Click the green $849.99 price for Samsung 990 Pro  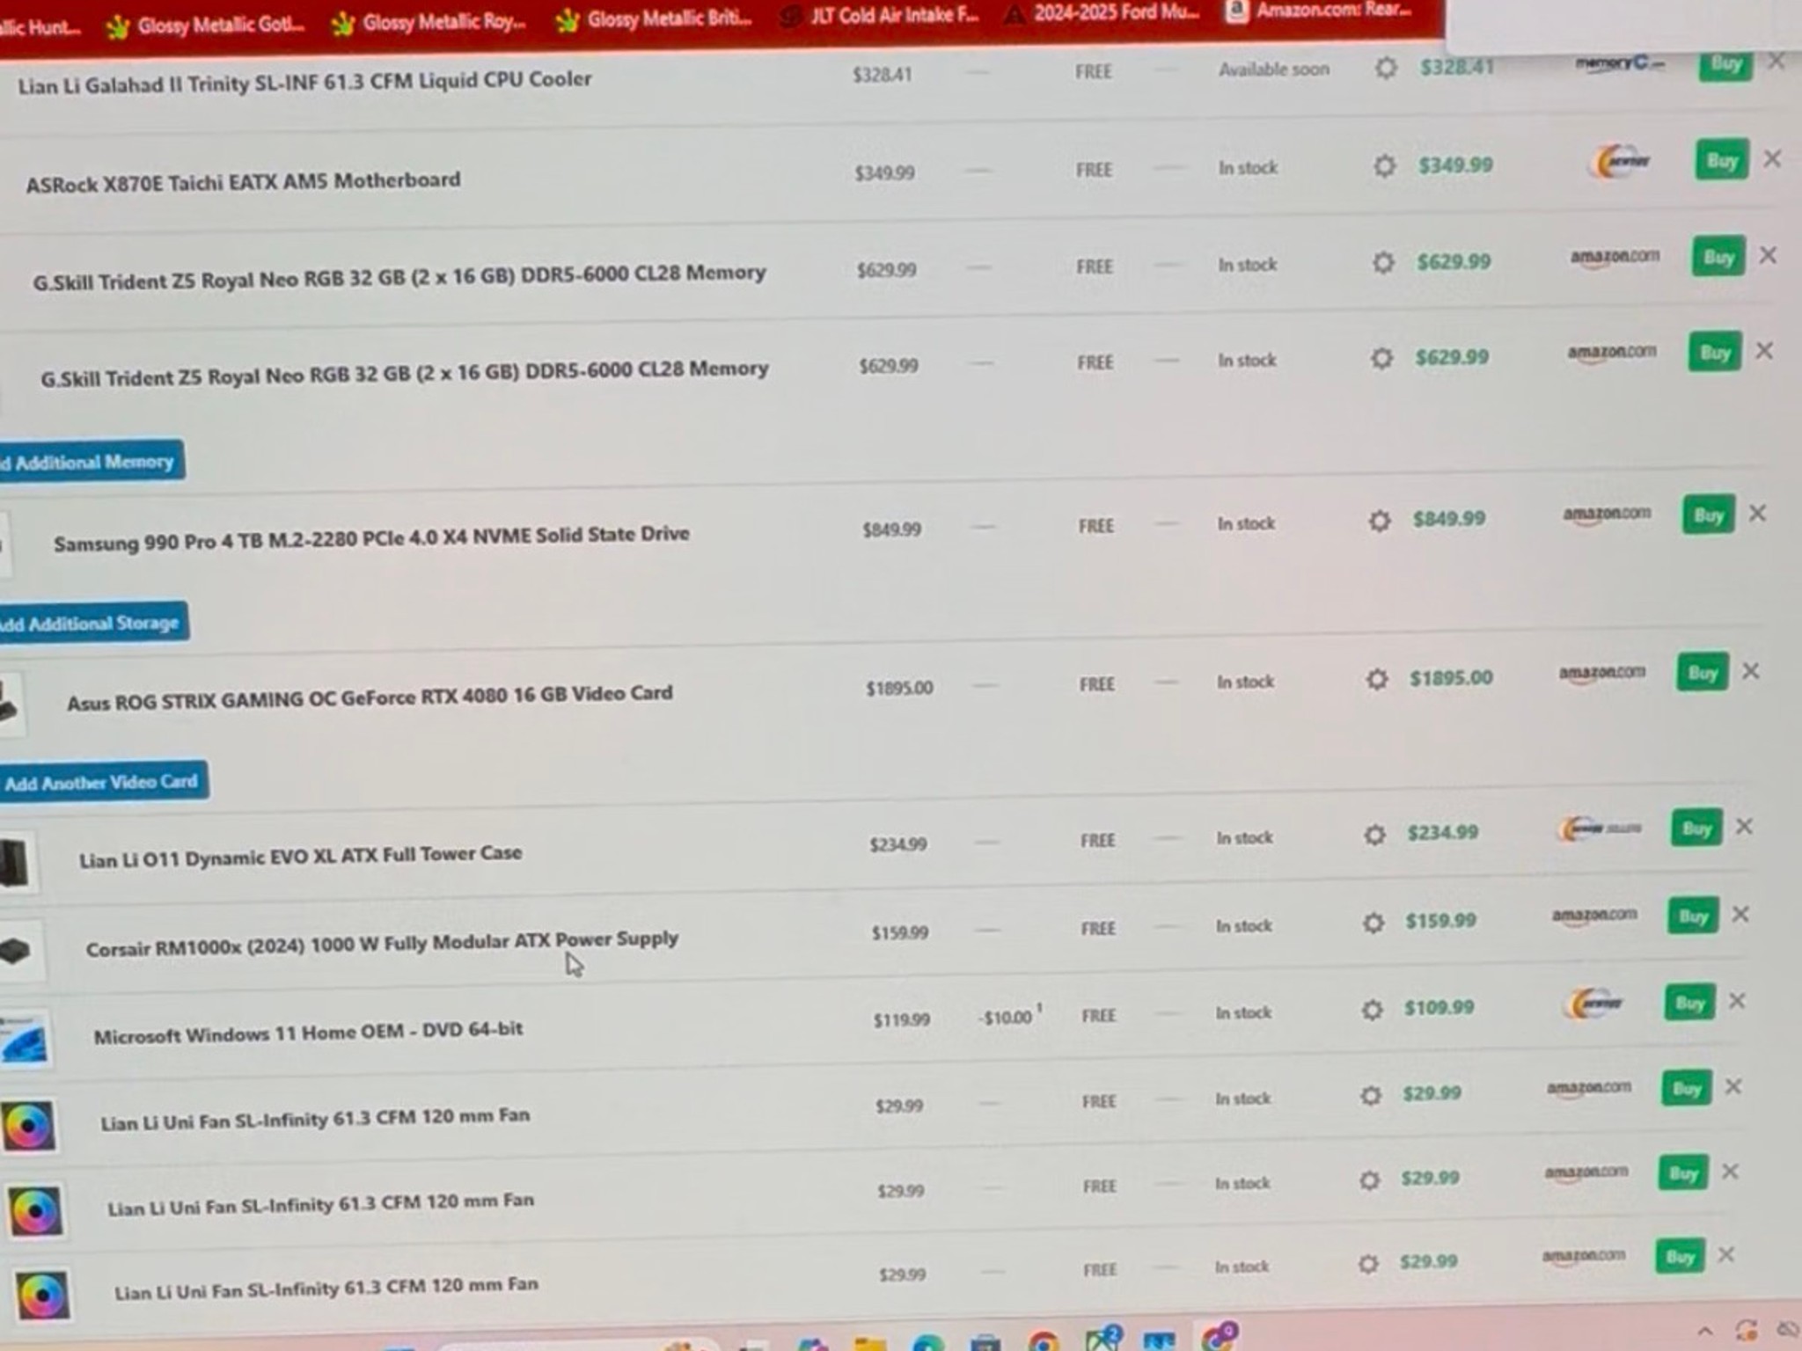1449,519
